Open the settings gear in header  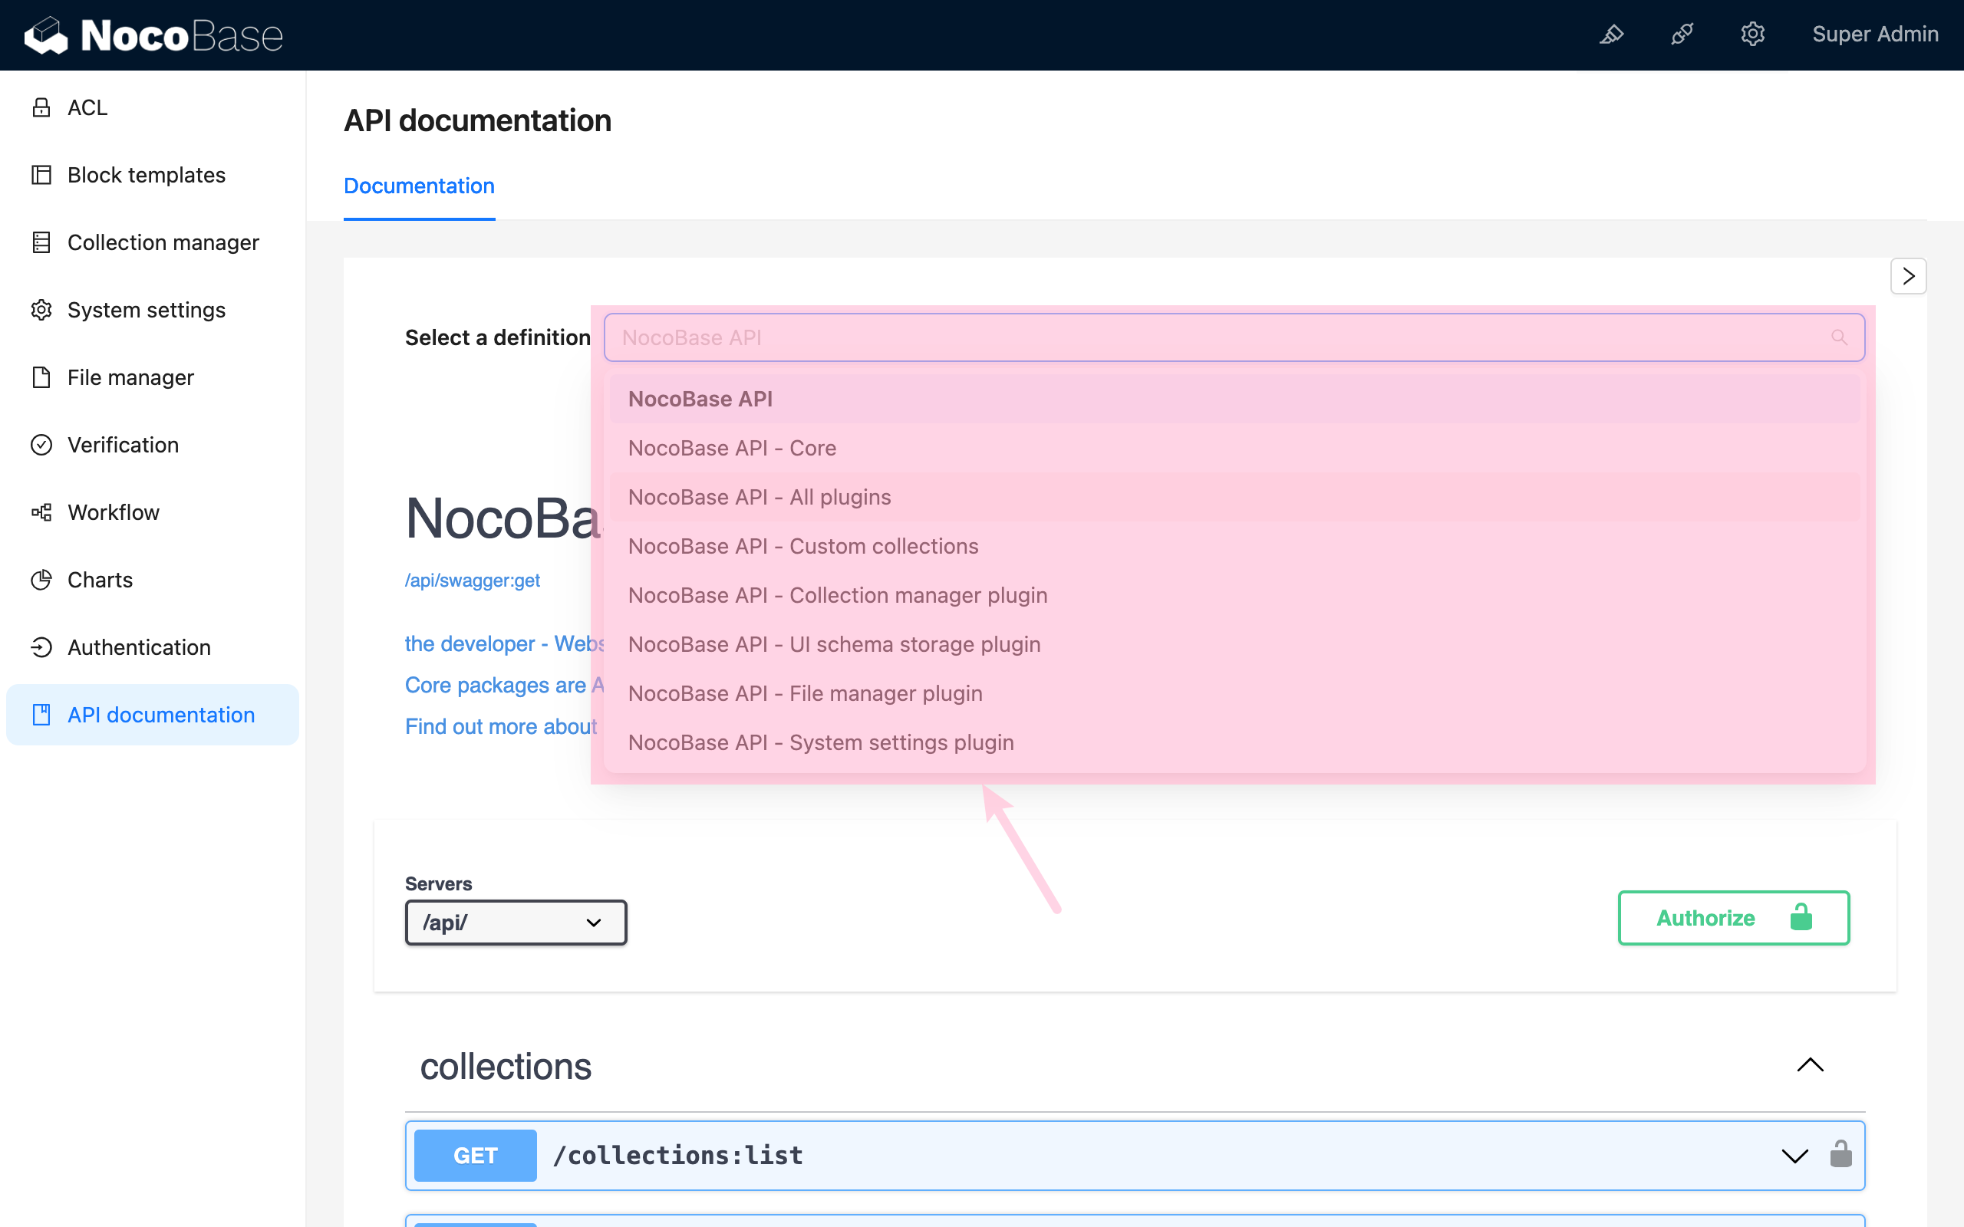[x=1752, y=34]
